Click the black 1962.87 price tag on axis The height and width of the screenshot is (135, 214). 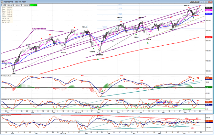[x=209, y=8]
